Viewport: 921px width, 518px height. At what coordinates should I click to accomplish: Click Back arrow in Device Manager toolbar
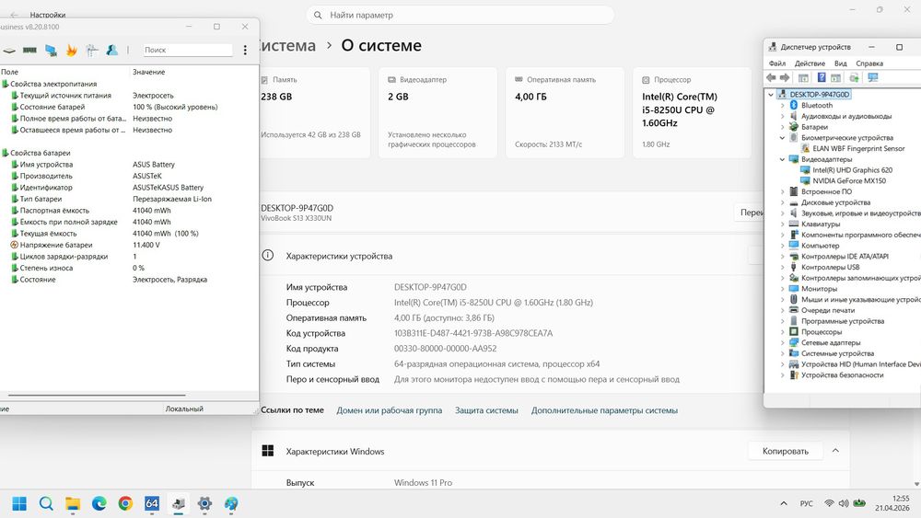(x=771, y=77)
